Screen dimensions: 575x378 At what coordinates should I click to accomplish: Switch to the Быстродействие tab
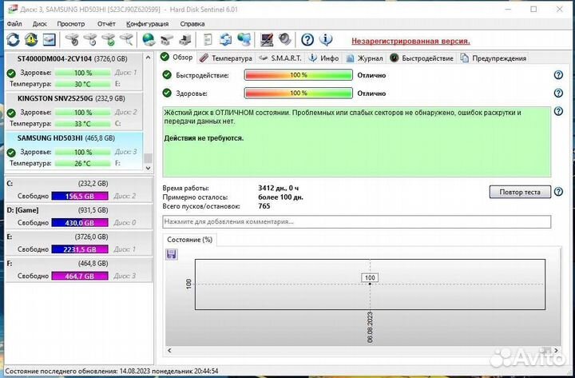(422, 58)
